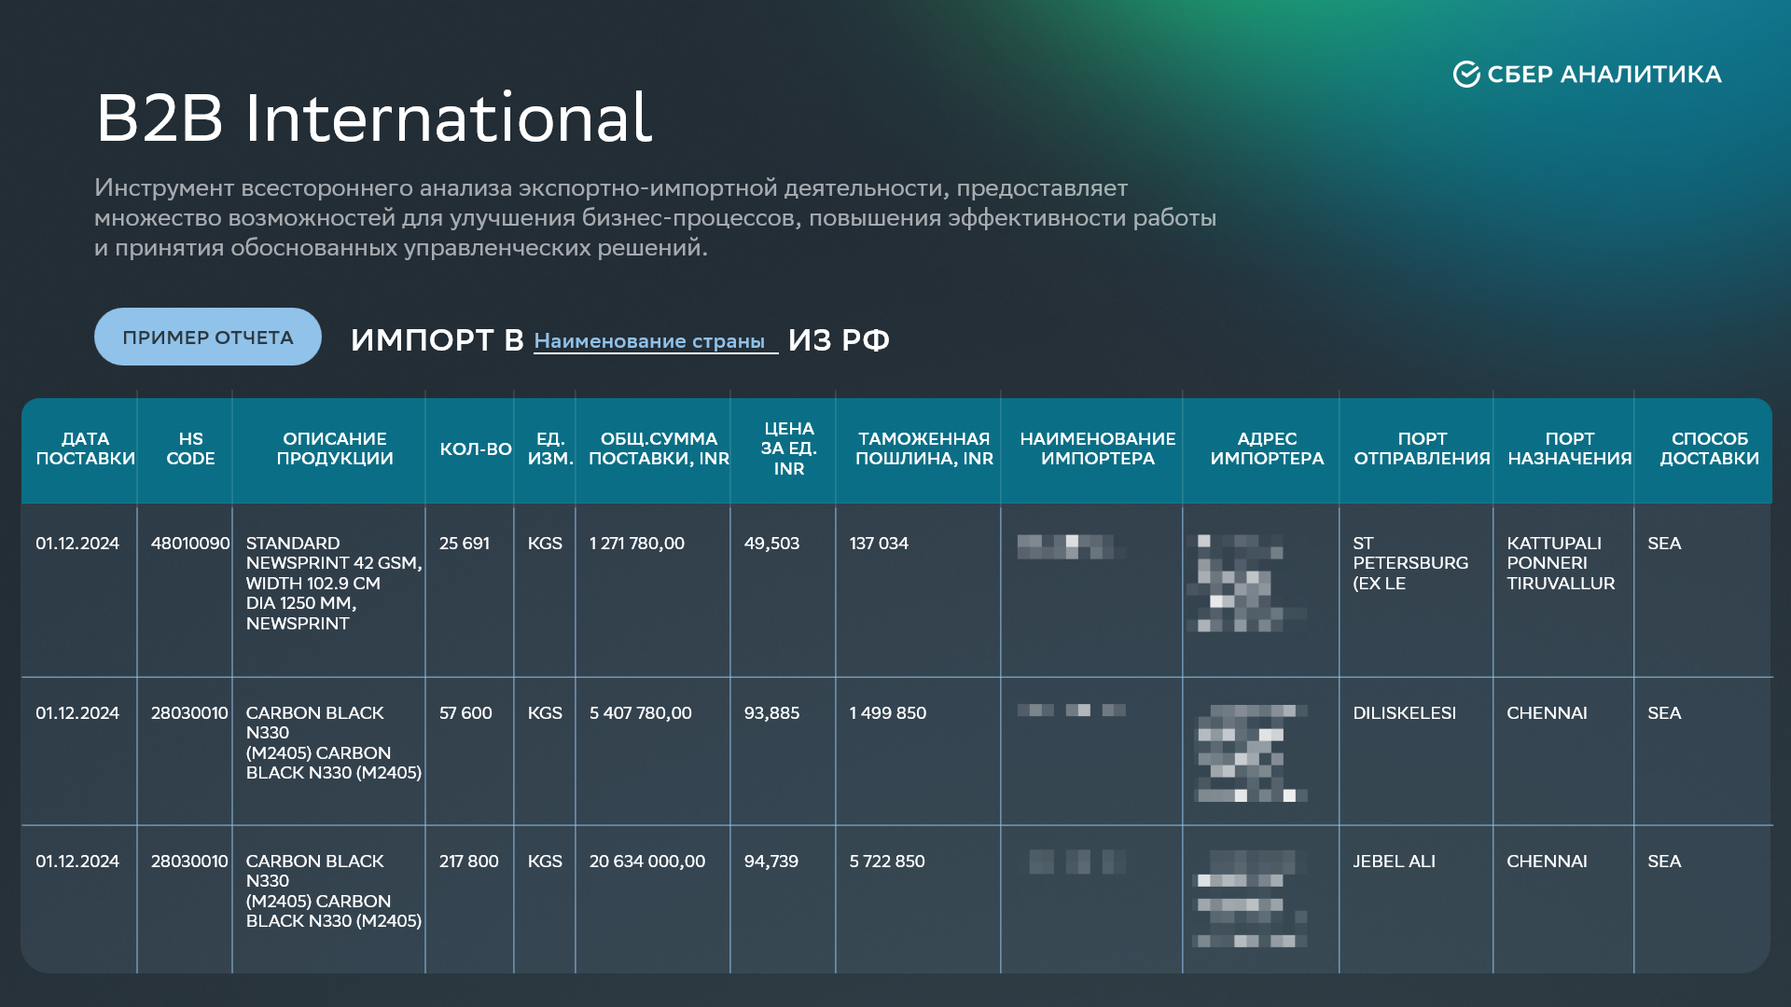
Task: Select the ДАТА ПОСТАВКИ column header
Action: pyautogui.click(x=85, y=448)
